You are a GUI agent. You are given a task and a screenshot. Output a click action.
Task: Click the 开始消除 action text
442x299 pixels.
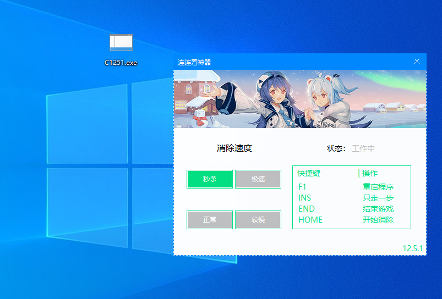point(378,220)
